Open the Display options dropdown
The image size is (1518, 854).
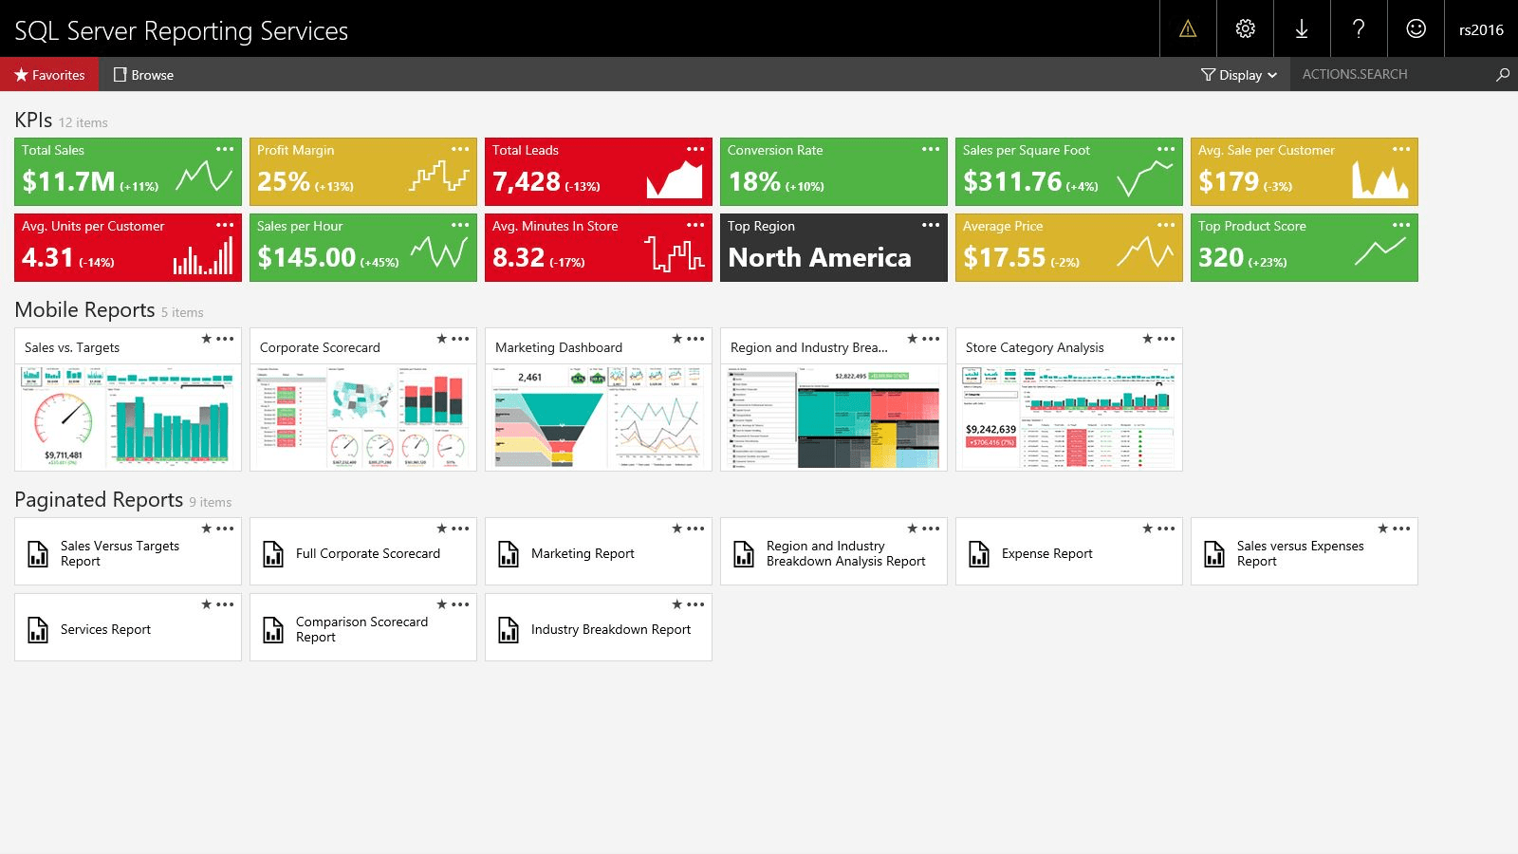tap(1238, 74)
